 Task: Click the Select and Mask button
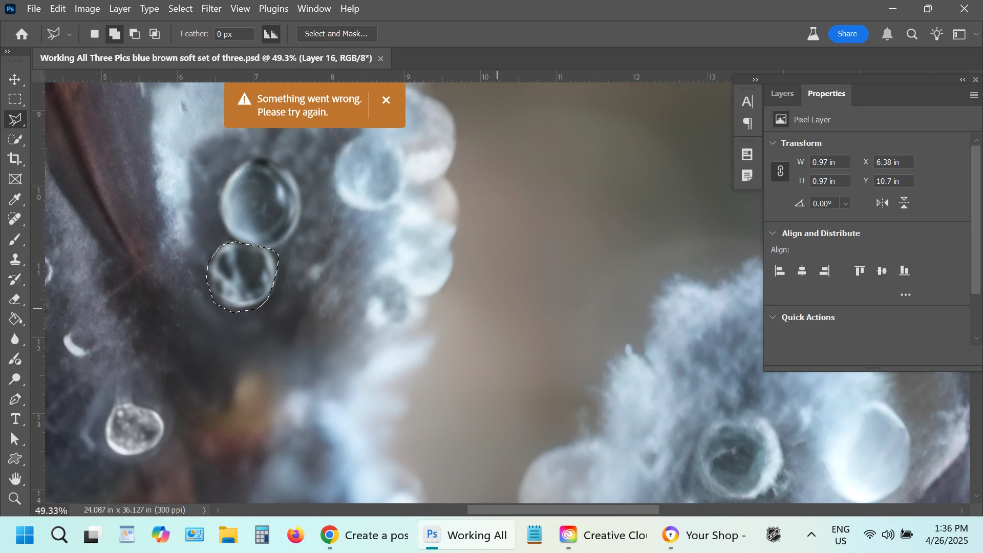click(336, 34)
